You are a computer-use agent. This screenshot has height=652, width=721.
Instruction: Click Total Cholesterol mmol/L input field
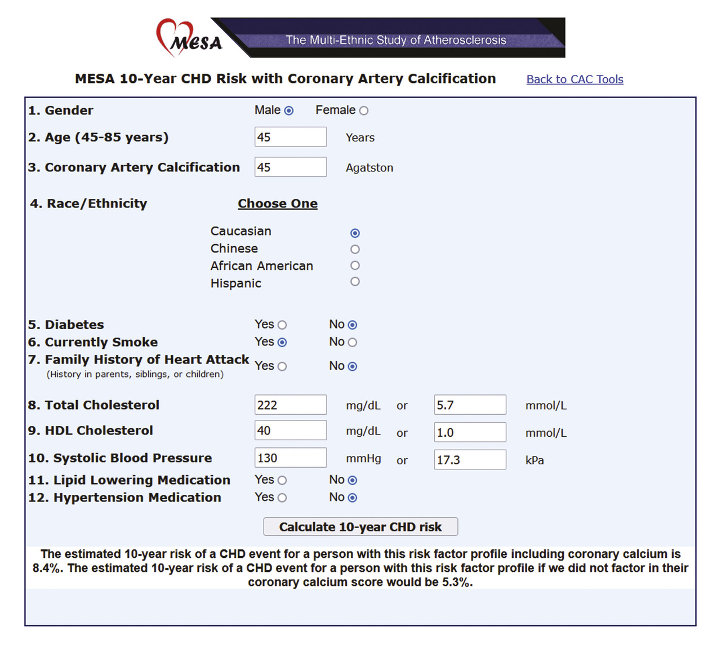pyautogui.click(x=470, y=405)
